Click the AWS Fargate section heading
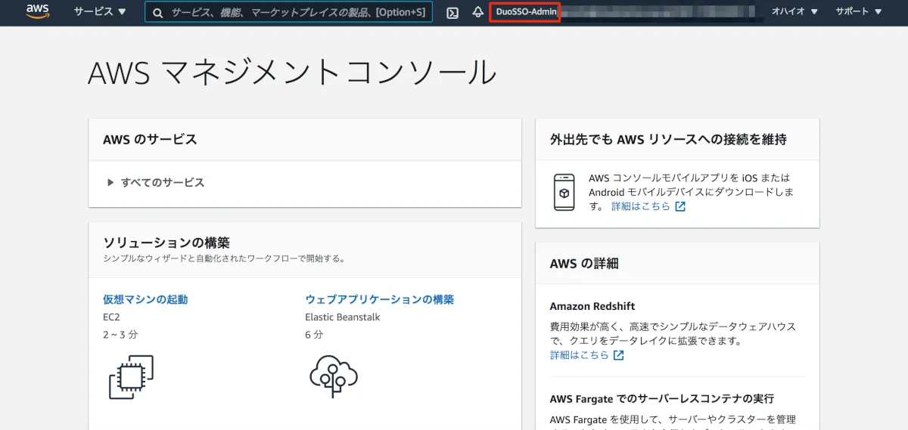This screenshot has height=430, width=908. 661,398
